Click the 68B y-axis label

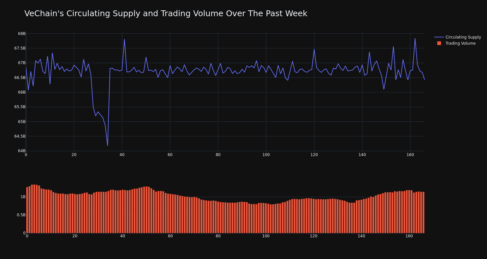pyautogui.click(x=22, y=34)
